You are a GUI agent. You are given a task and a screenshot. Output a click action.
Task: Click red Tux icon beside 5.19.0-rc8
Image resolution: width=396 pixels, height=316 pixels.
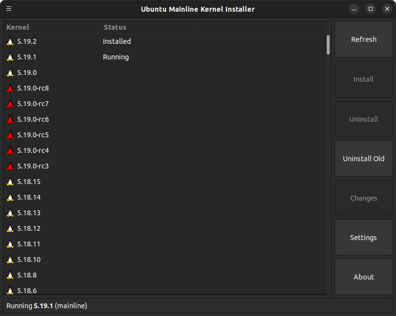click(10, 88)
